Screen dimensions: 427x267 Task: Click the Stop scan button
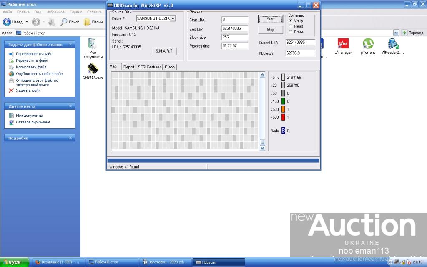(270, 30)
